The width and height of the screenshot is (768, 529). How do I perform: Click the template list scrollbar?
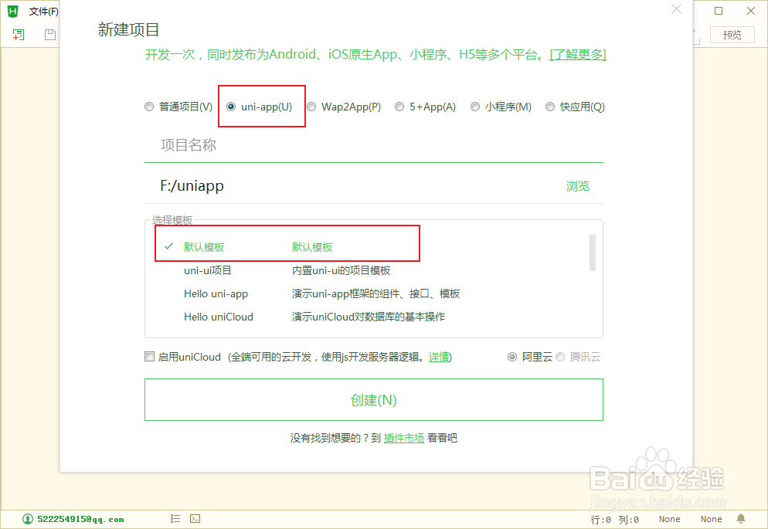click(592, 253)
